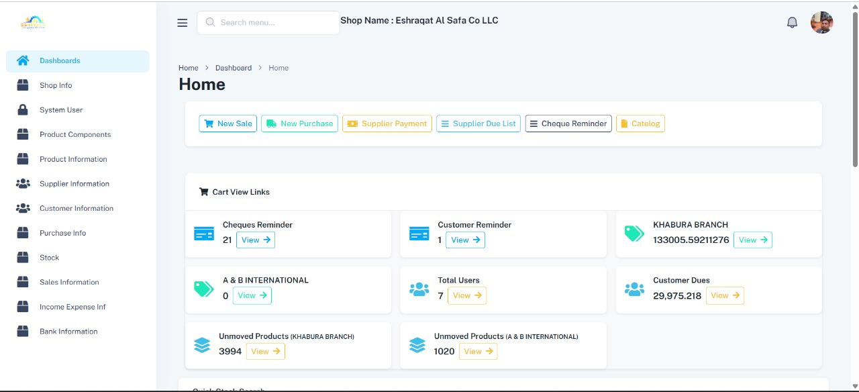Click the hamburger menu icon
Screen dimensions: 859x392
pos(182,22)
